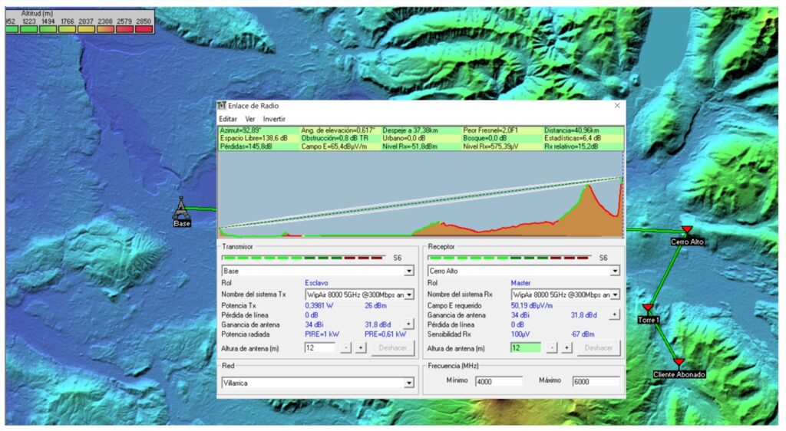
Task: Open the Invertir menu
Action: (274, 119)
